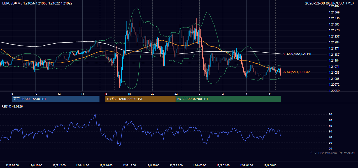Viewport: 358px width, 168px height.
Task: Click price axis value 1.21369
Action: 334,12
